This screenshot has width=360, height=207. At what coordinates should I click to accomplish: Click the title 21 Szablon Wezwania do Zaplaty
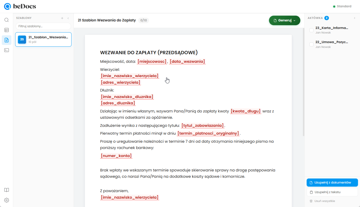tap(107, 20)
